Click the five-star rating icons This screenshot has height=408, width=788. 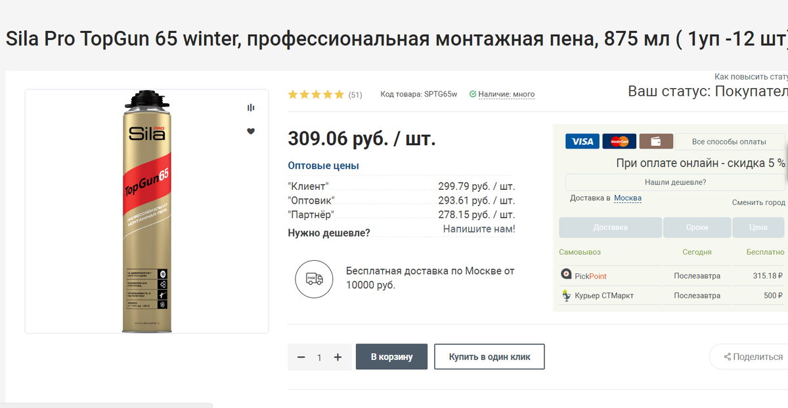316,95
